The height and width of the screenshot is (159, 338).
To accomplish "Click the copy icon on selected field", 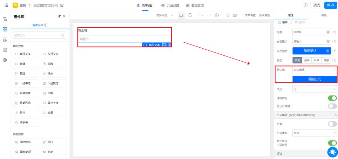I will [165, 45].
